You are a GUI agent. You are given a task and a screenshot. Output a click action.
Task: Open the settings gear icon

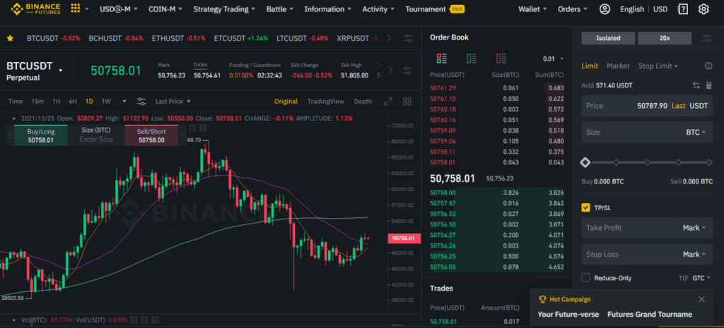click(x=703, y=8)
